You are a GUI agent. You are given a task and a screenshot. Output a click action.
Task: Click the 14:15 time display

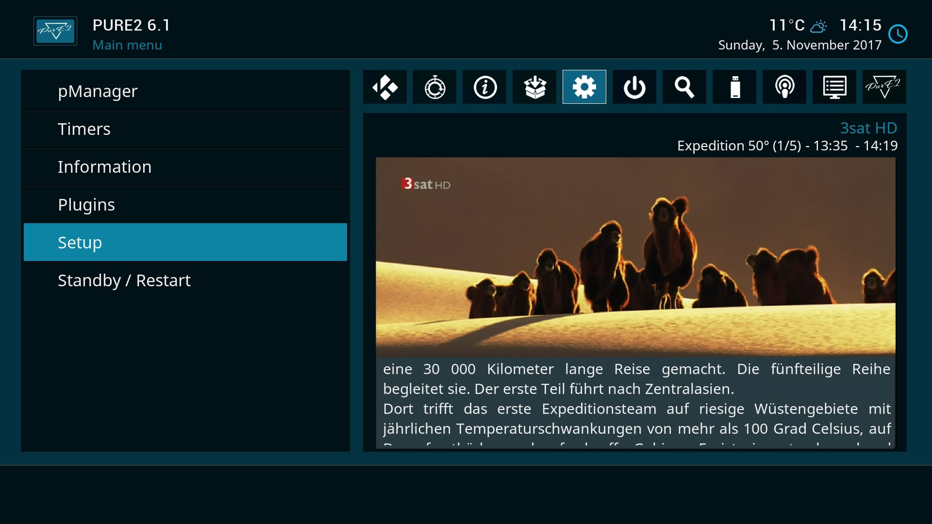pyautogui.click(x=861, y=25)
